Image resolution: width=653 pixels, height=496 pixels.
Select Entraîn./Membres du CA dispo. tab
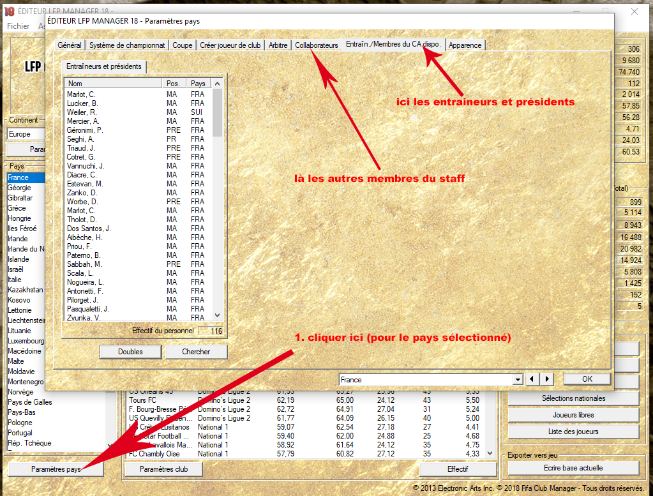(x=393, y=44)
